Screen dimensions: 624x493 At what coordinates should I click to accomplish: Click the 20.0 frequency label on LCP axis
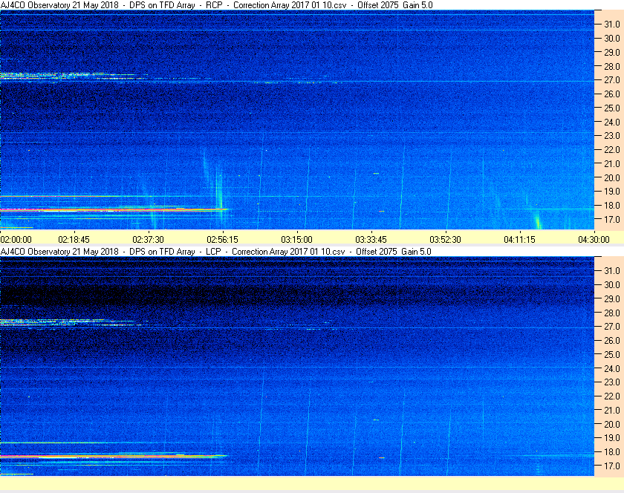pyautogui.click(x=612, y=424)
